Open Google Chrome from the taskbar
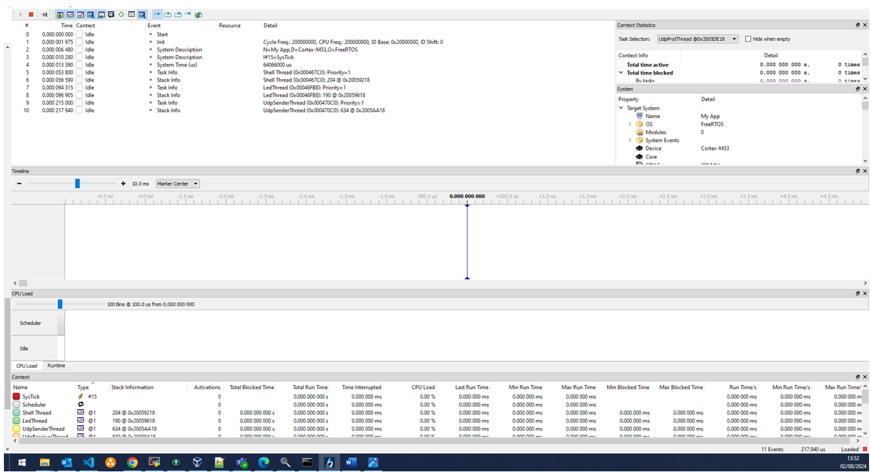 coord(132,462)
